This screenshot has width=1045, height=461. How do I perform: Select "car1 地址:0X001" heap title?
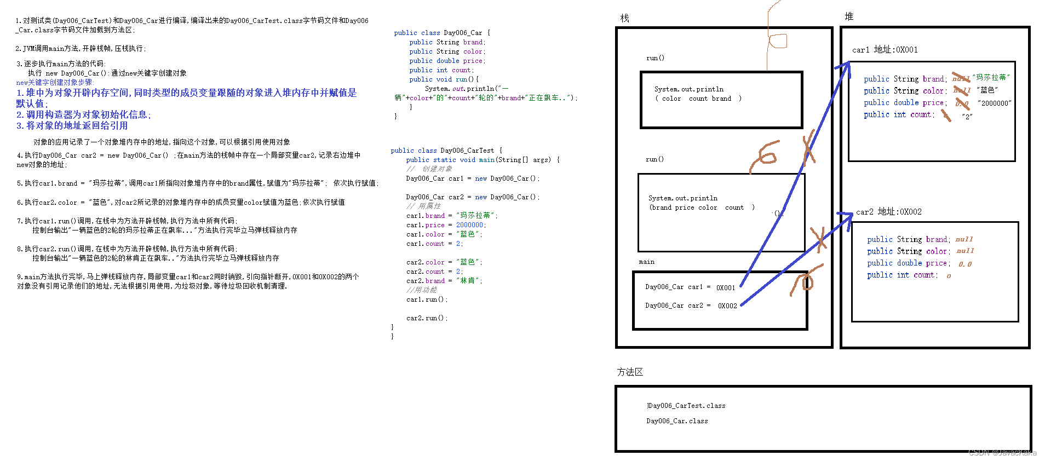tap(885, 50)
